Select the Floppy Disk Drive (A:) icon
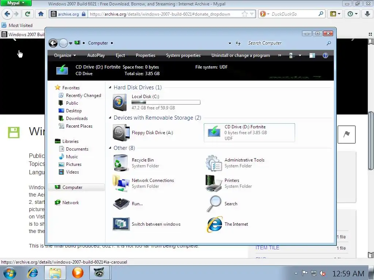Screen dimensions: 374x280 point(121,133)
